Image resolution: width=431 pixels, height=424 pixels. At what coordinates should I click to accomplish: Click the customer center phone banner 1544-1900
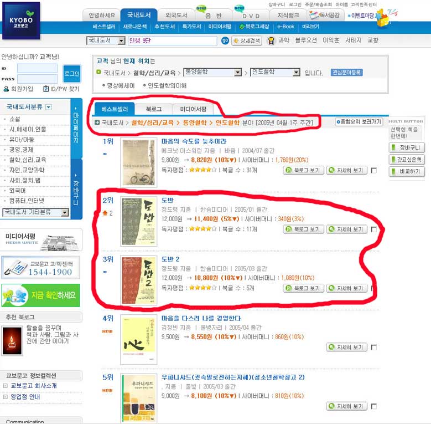40,268
